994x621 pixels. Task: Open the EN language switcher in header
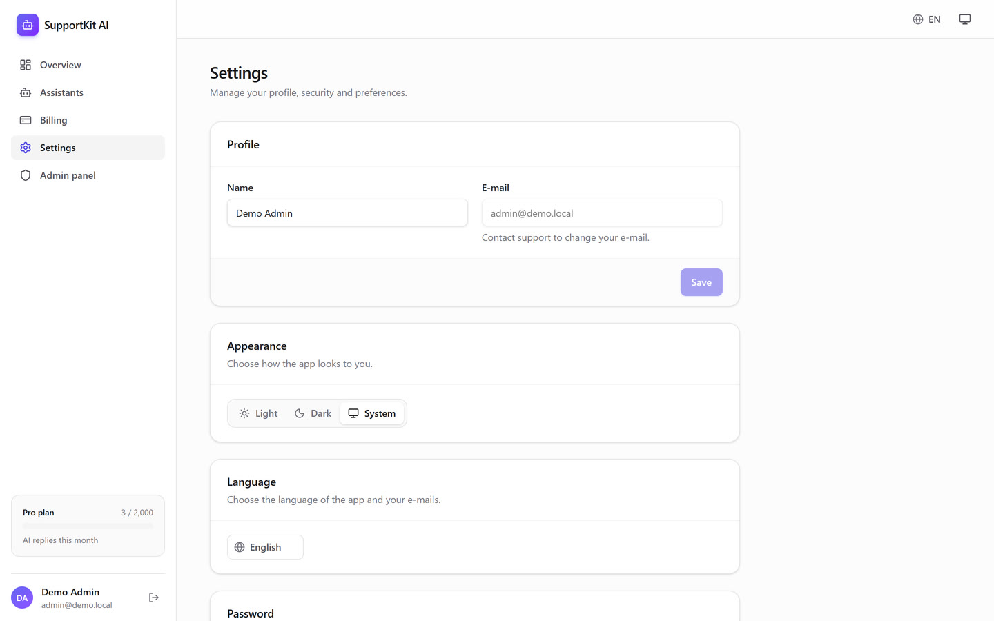926,19
